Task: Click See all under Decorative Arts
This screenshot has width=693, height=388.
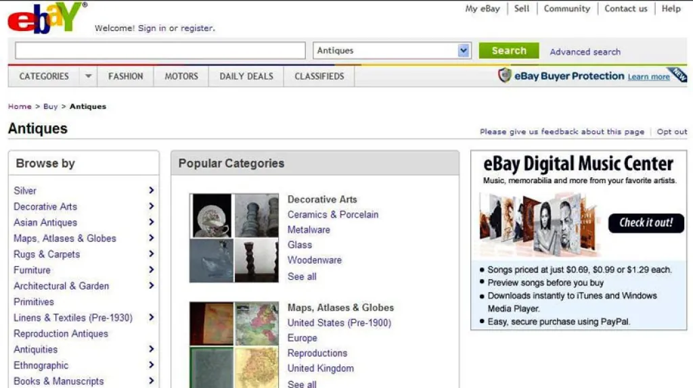Action: 302,276
